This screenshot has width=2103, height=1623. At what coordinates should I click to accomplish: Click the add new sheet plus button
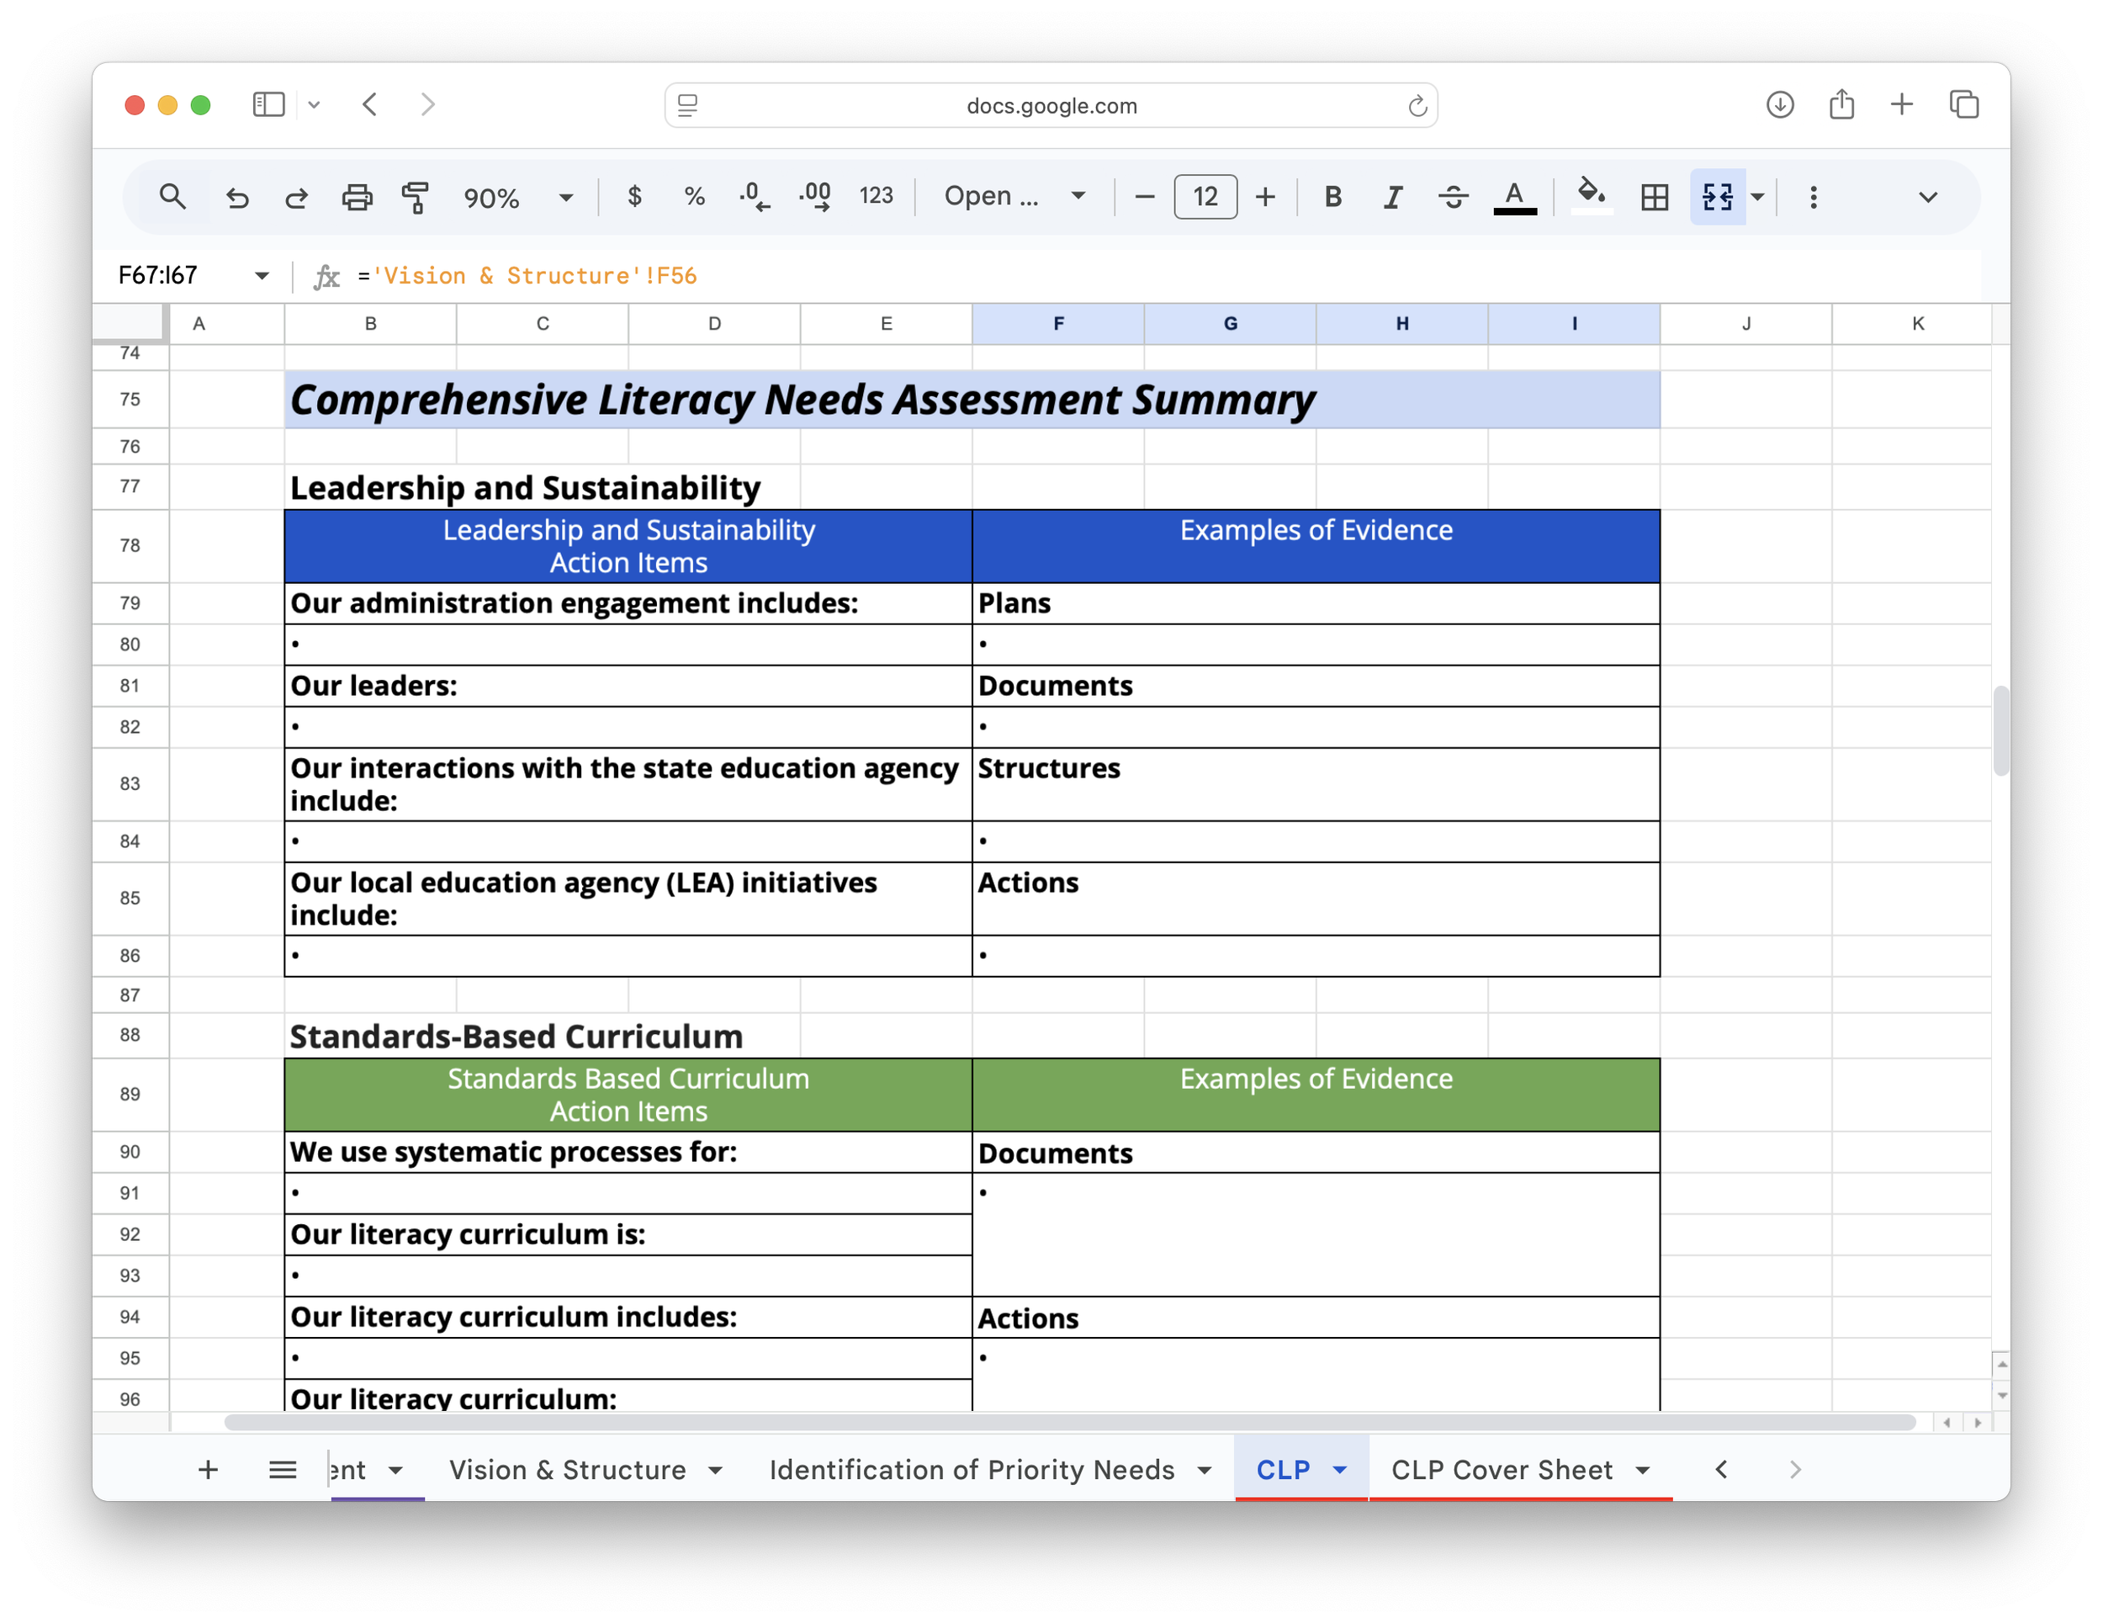tap(208, 1469)
